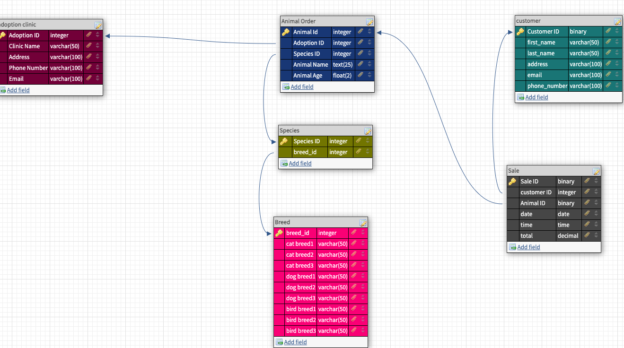Open the customer table editor icon
This screenshot has height=348, width=624.
click(617, 21)
